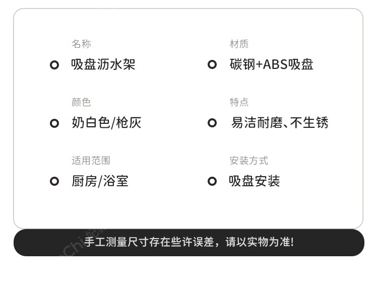Click the 吸盘安装 installation text

[255, 181]
